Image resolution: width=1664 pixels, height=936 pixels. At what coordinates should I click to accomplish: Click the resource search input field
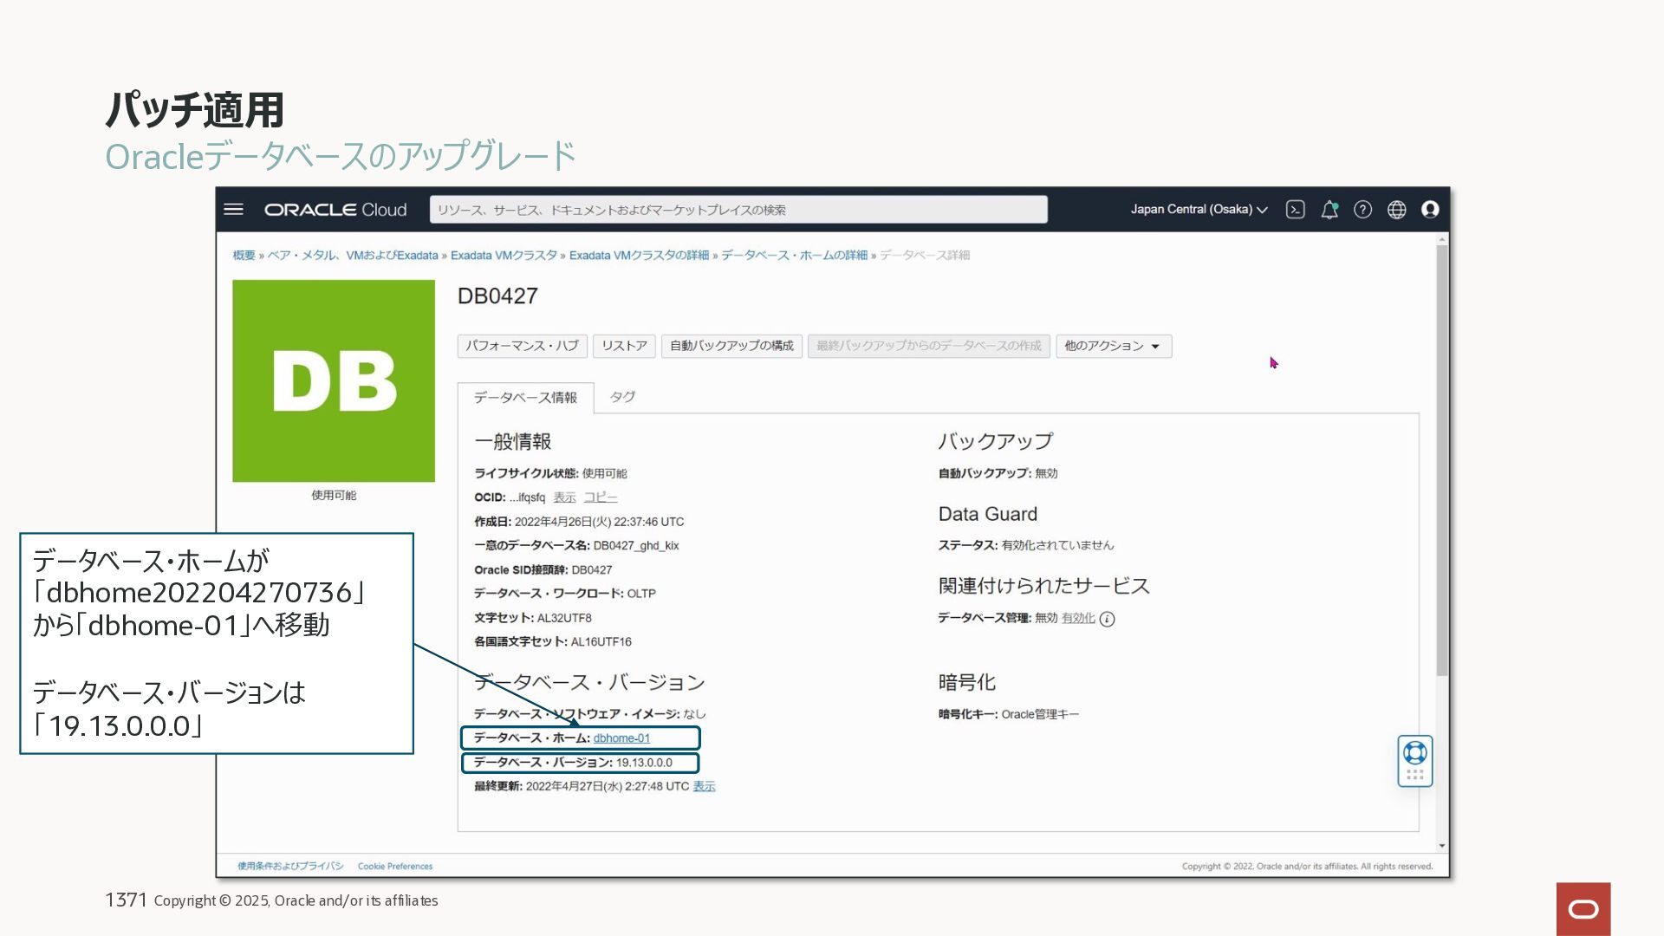(738, 210)
